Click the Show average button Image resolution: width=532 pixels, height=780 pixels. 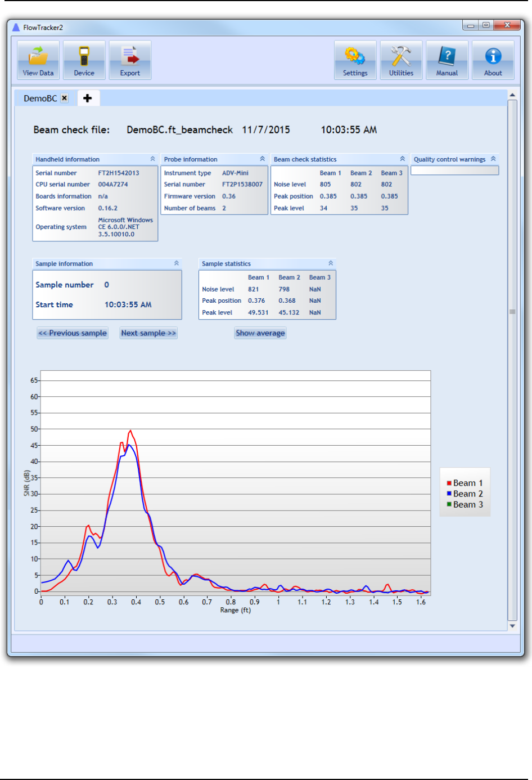(x=260, y=333)
